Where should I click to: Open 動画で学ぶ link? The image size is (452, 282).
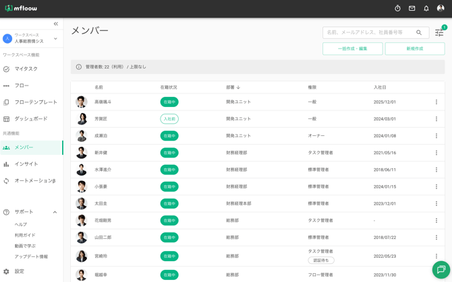pyautogui.click(x=25, y=246)
